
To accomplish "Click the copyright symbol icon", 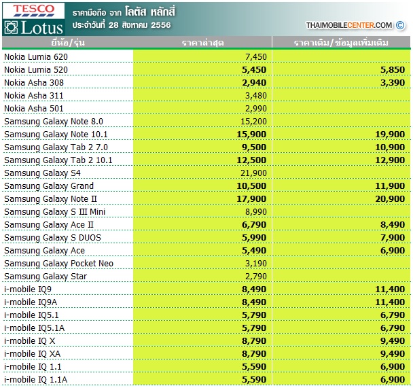I will (400, 25).
